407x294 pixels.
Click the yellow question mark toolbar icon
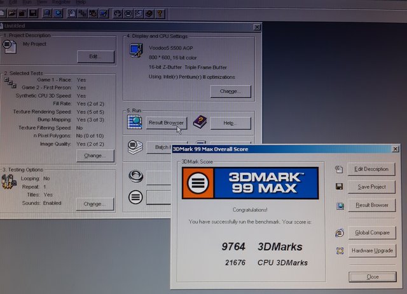pos(160,13)
